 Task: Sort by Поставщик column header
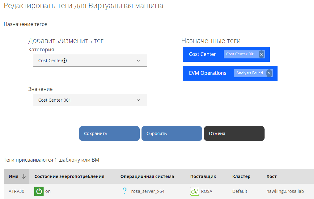tap(203, 176)
